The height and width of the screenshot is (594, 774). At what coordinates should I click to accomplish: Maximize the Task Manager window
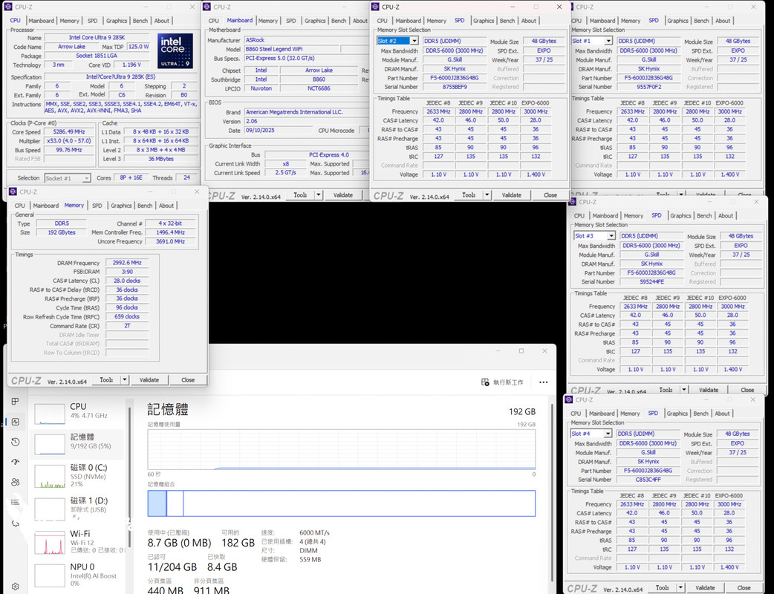521,350
